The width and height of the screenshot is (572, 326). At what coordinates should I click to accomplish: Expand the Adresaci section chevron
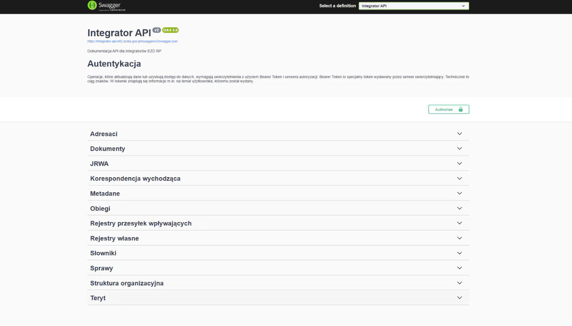click(459, 134)
